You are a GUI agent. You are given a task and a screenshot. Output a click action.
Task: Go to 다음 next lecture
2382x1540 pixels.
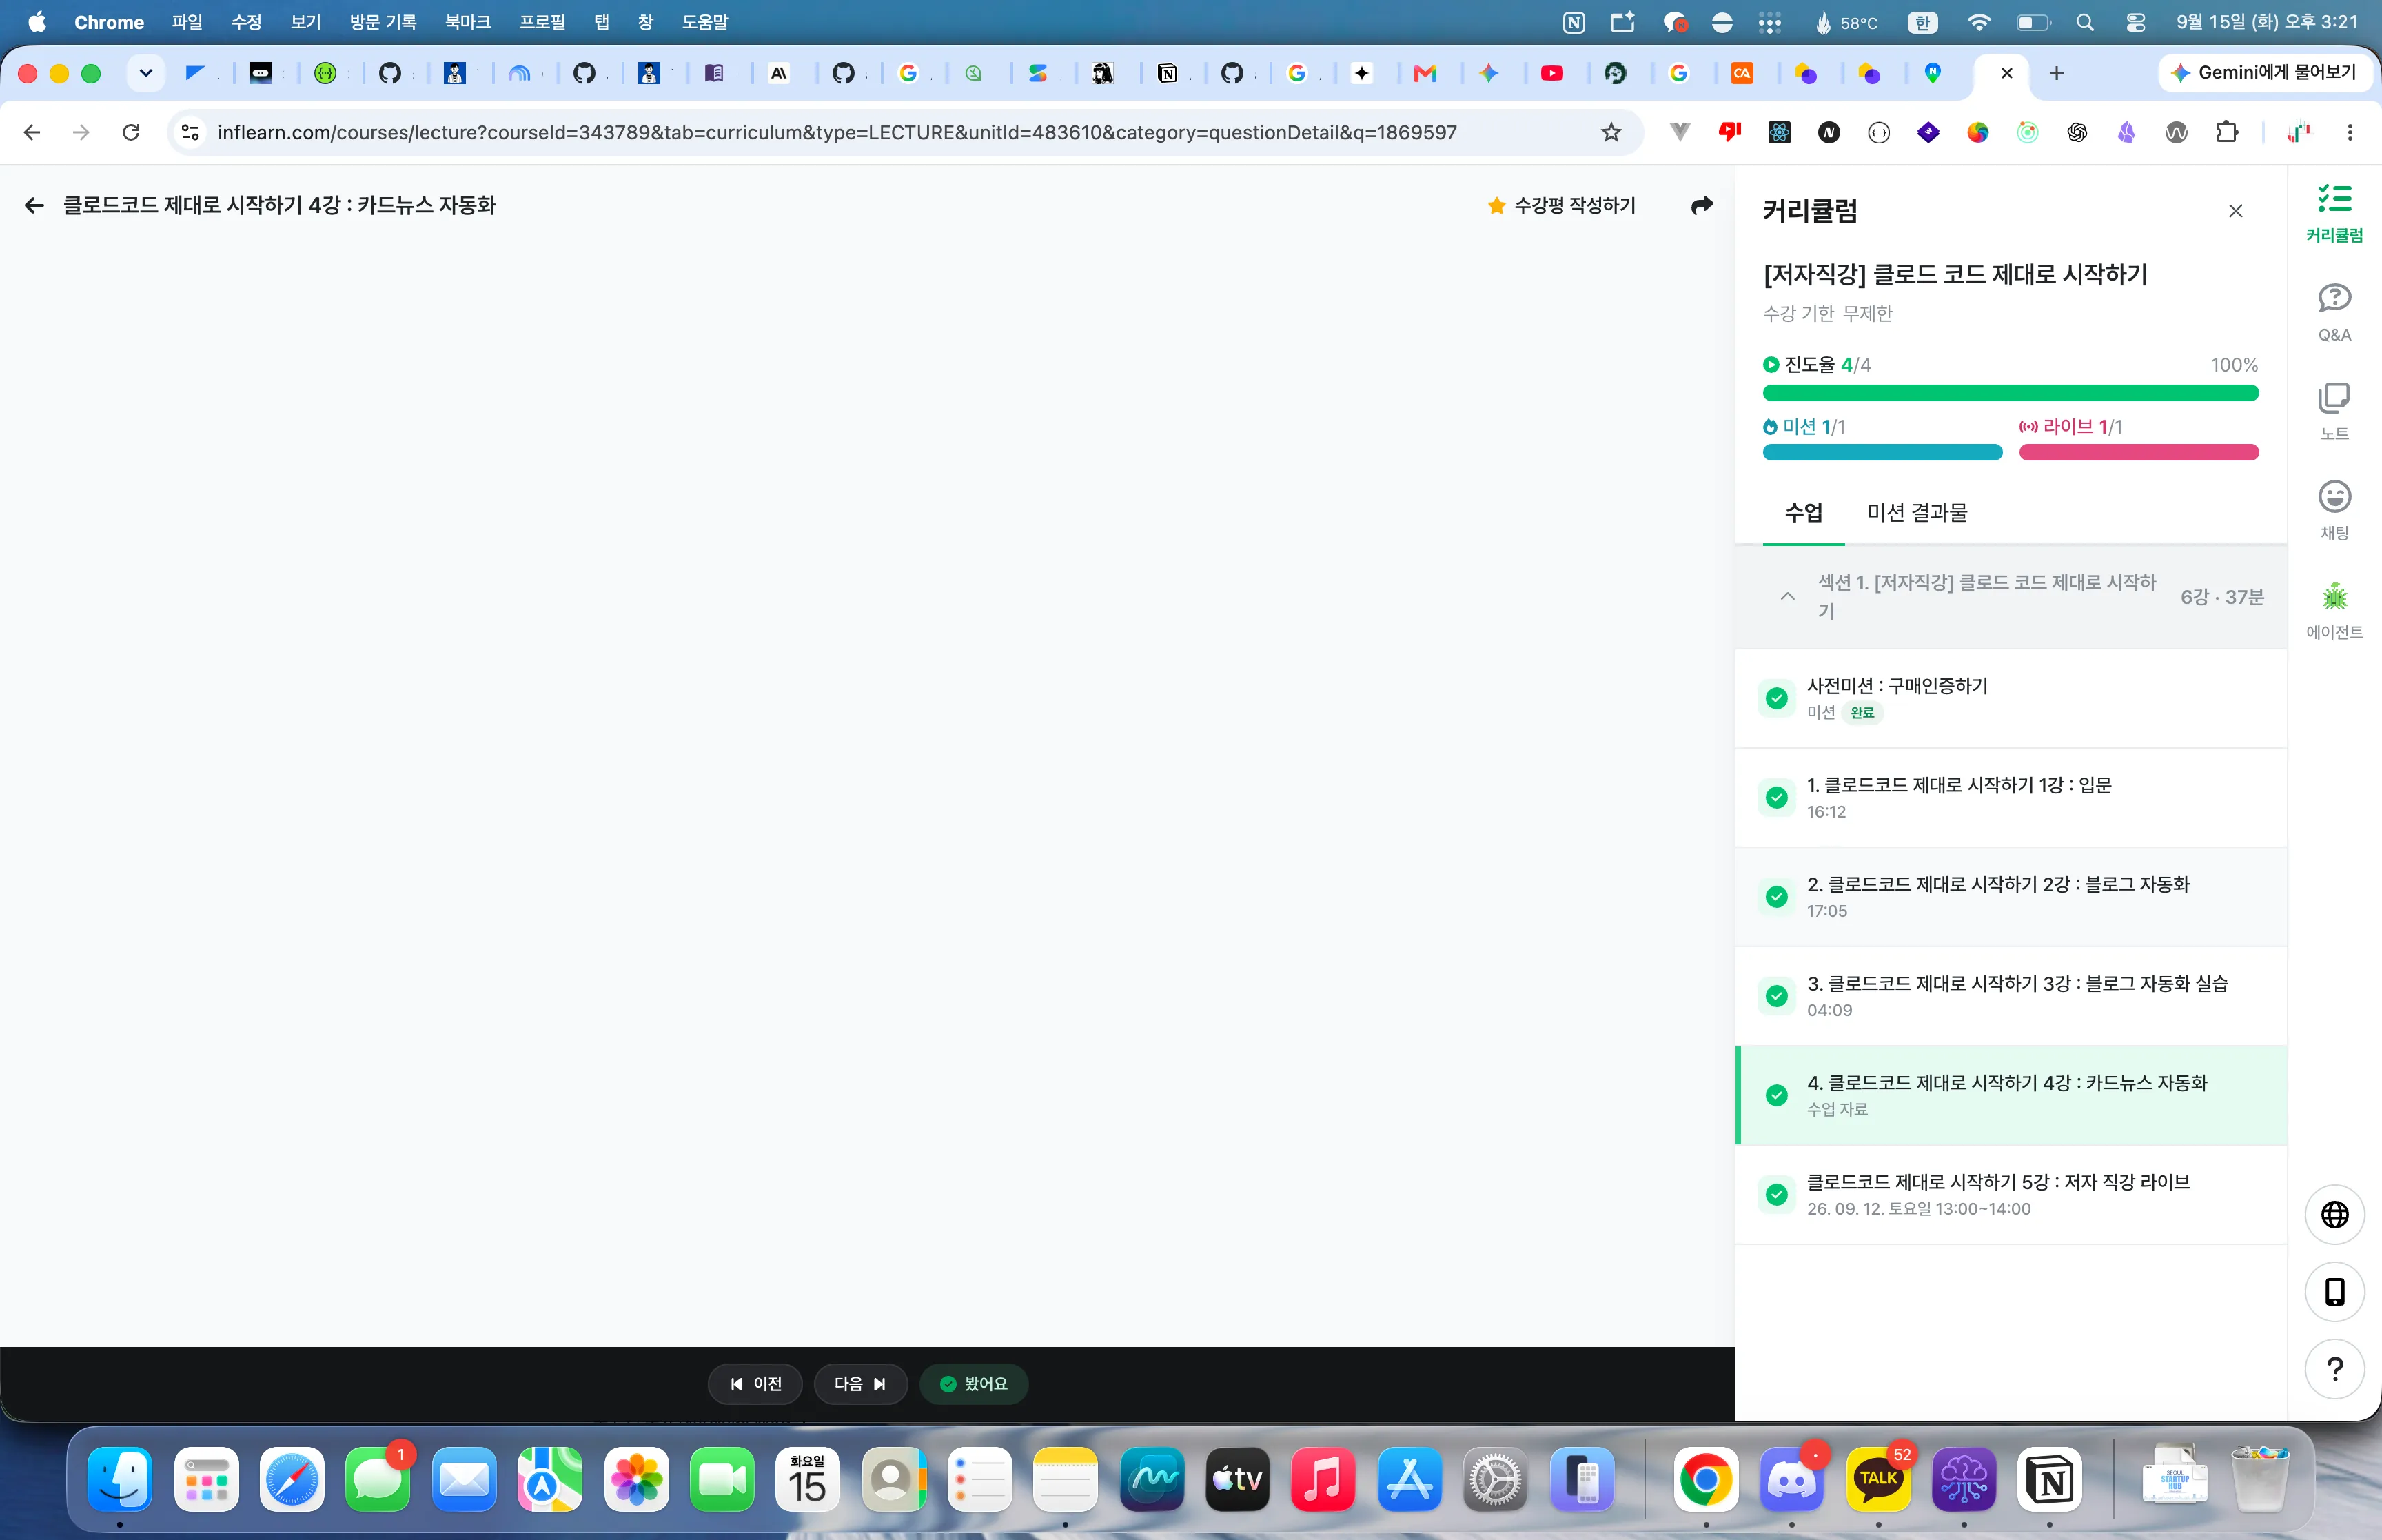tap(859, 1383)
